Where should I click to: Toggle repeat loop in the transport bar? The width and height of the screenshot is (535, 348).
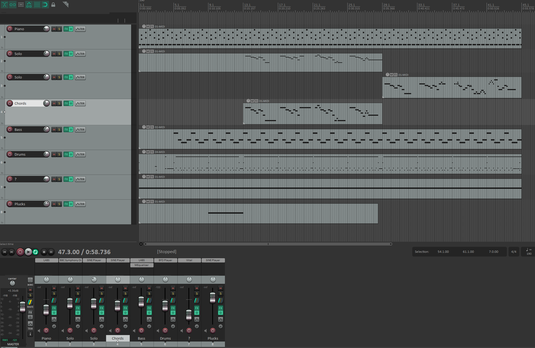pos(35,252)
